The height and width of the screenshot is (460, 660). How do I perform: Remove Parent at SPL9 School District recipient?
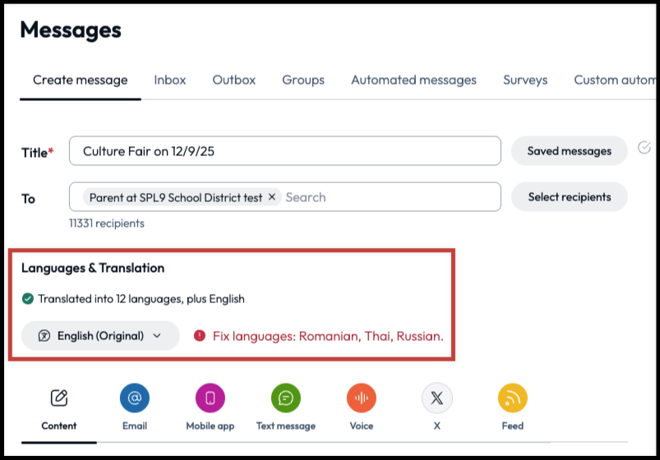pyautogui.click(x=272, y=197)
